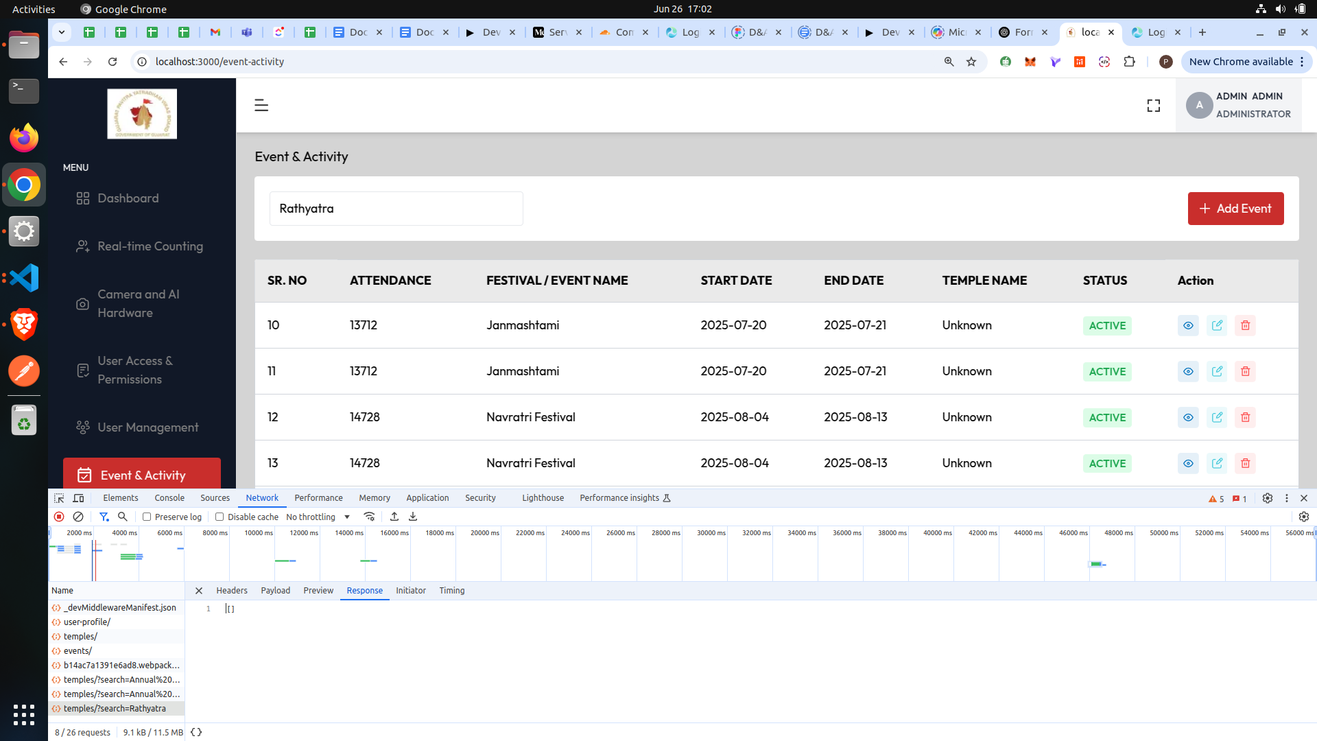1317x741 pixels.
Task: Switch to the Console tab in DevTools
Action: pyautogui.click(x=169, y=498)
